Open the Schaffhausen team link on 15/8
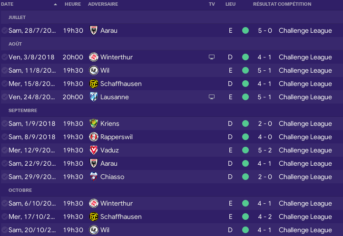This screenshot has height=236, width=343. click(x=121, y=84)
